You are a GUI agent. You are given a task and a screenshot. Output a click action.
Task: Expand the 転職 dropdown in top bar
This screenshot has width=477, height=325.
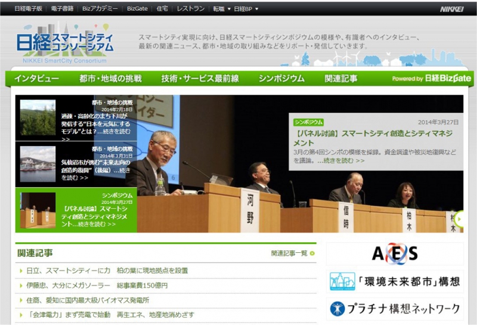pos(222,9)
